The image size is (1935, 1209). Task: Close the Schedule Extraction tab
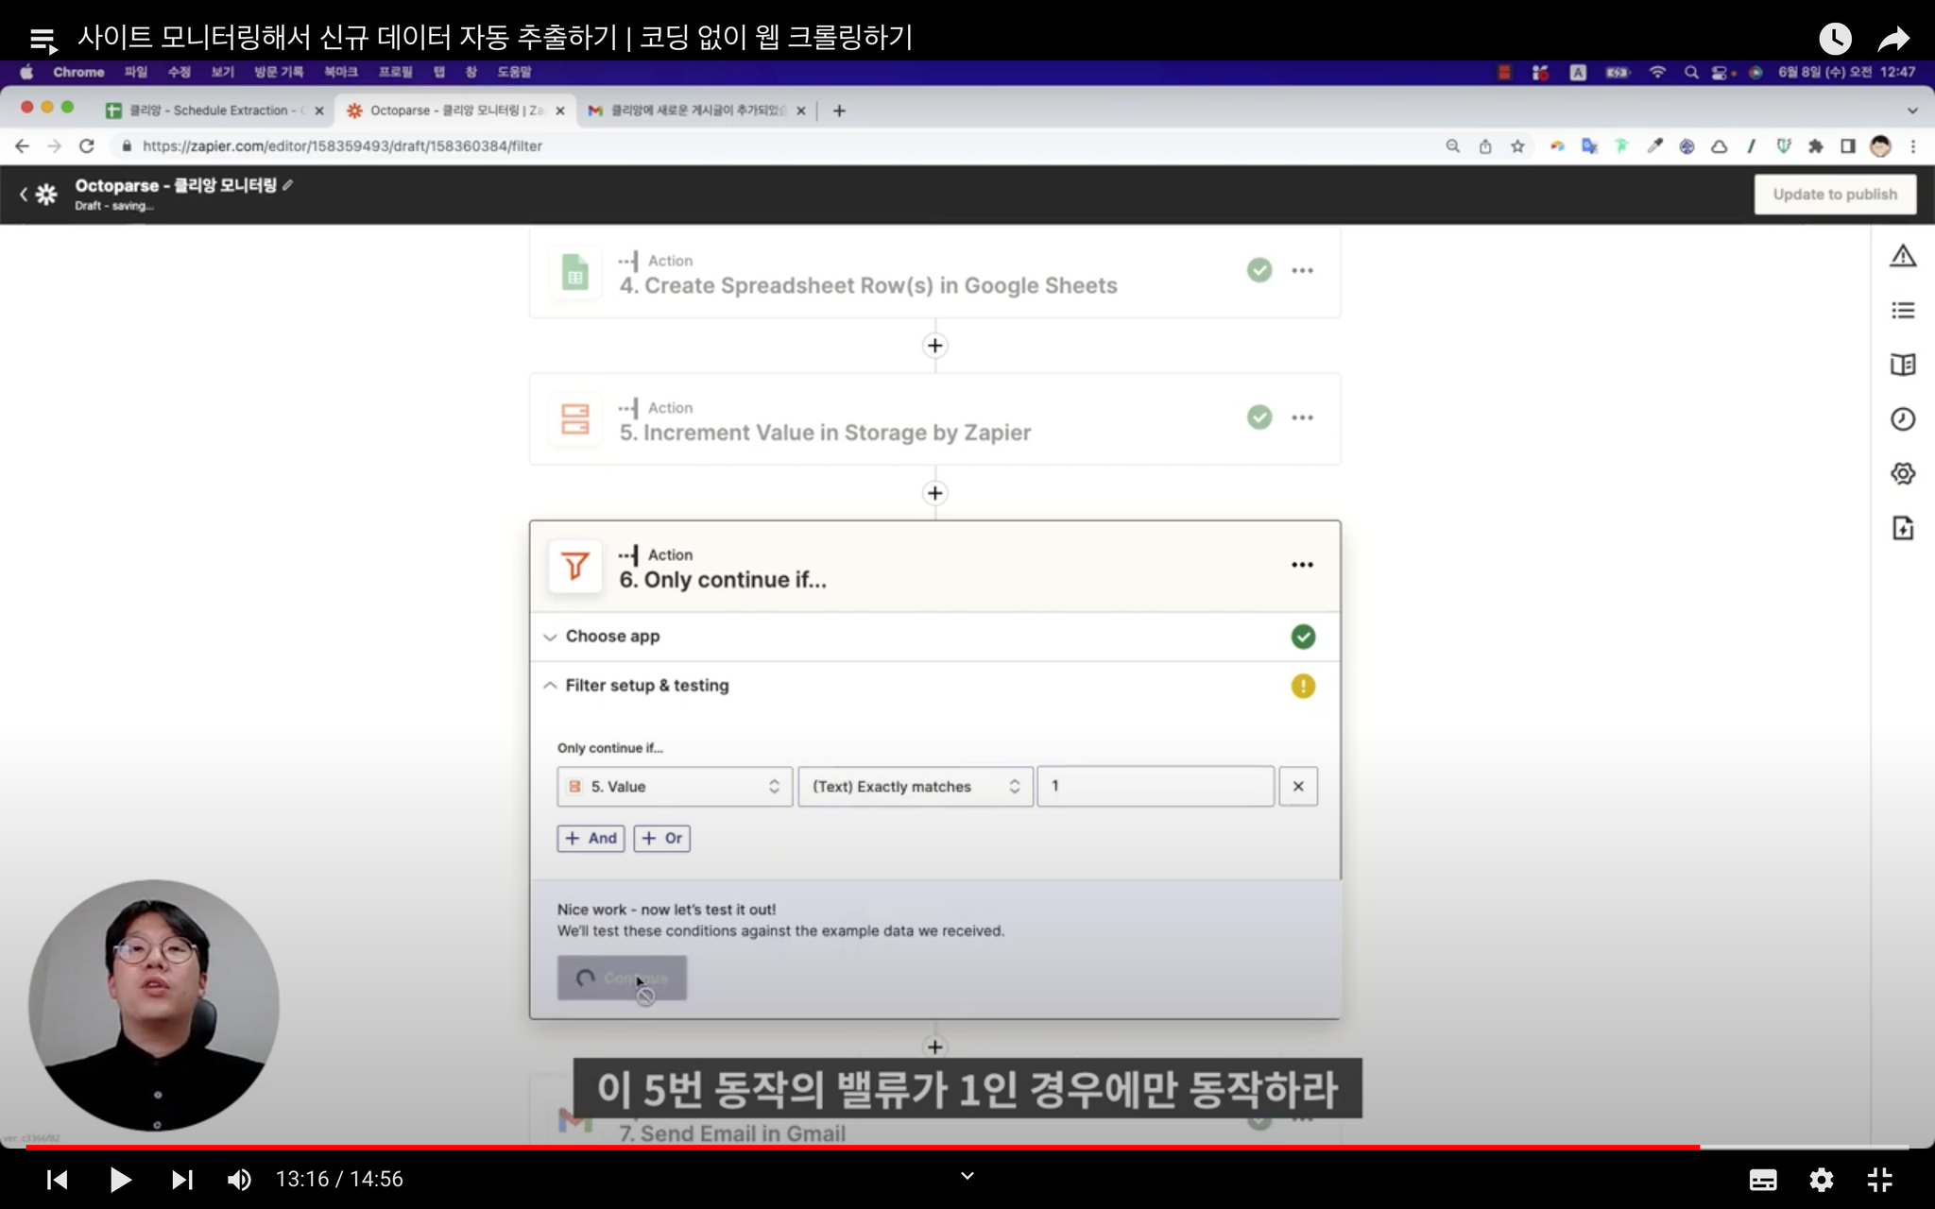click(319, 111)
